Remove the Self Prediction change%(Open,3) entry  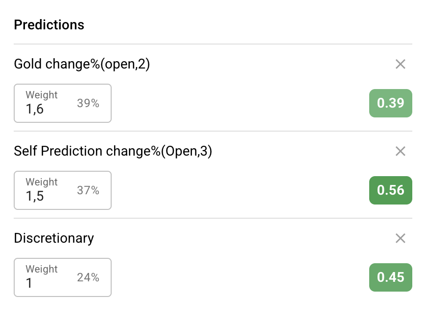pyautogui.click(x=400, y=151)
